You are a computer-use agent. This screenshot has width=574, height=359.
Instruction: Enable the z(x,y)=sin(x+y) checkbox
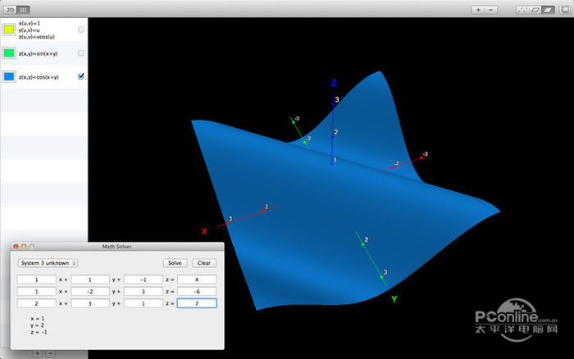81,53
